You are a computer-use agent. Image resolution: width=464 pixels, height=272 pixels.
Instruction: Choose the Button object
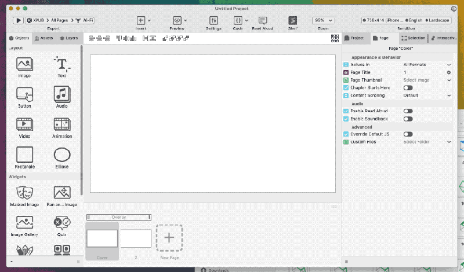pyautogui.click(x=24, y=97)
